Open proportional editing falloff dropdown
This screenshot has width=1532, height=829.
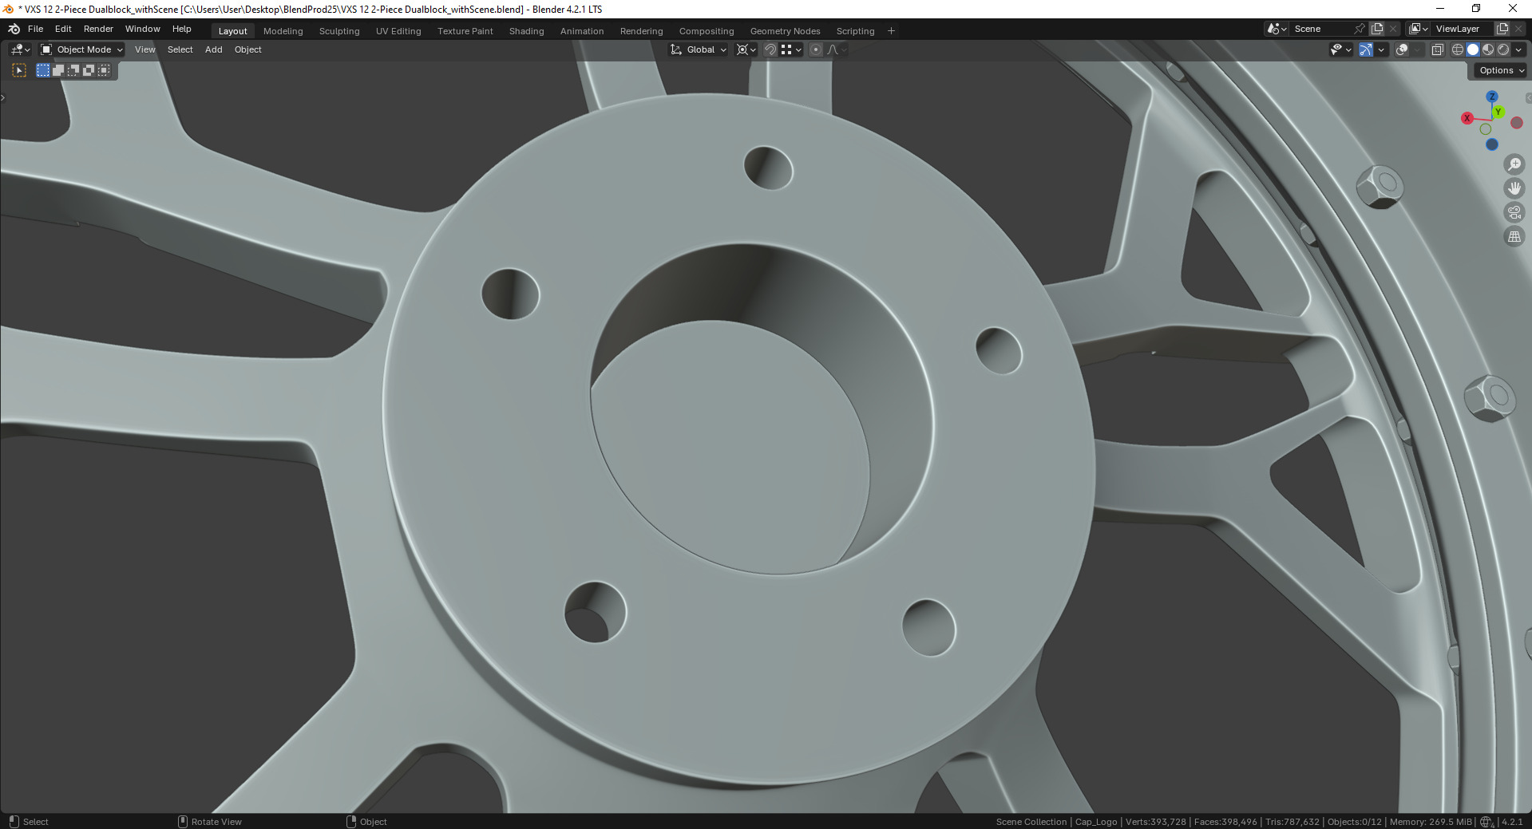tap(837, 49)
